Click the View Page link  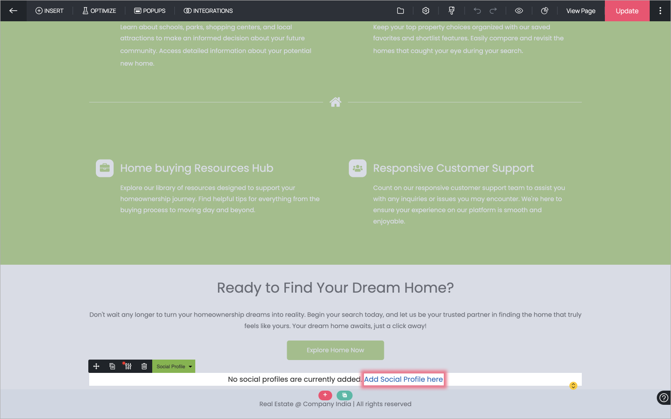click(x=581, y=11)
